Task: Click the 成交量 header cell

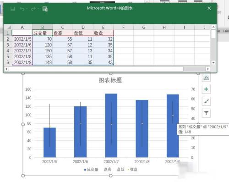Action: (43, 33)
